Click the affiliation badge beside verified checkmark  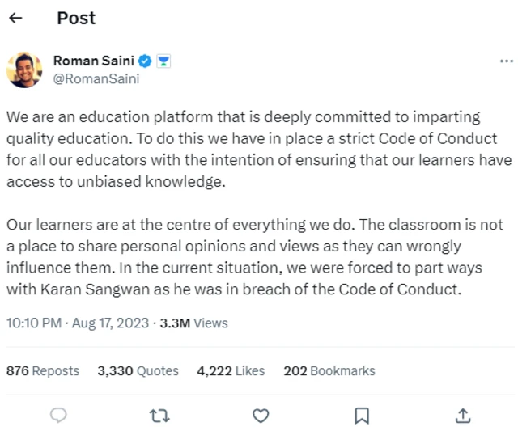162,61
